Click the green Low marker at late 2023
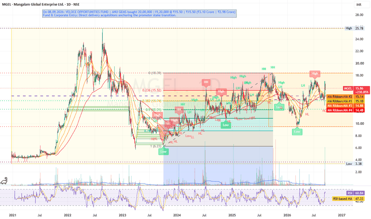Image resolution: width=371 pixels, height=219 pixels. pyautogui.click(x=164, y=151)
